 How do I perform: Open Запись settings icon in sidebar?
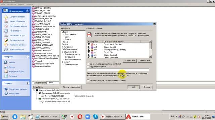[x=6, y=67]
